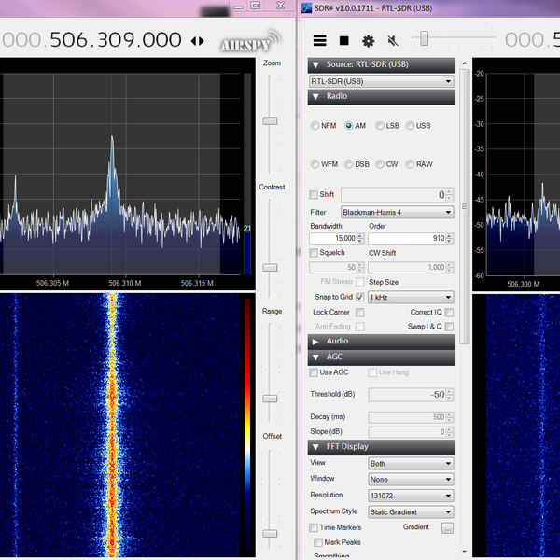Screen dimensions: 560x560
Task: Click the frequency tuning arrows icon
Action: [x=198, y=41]
